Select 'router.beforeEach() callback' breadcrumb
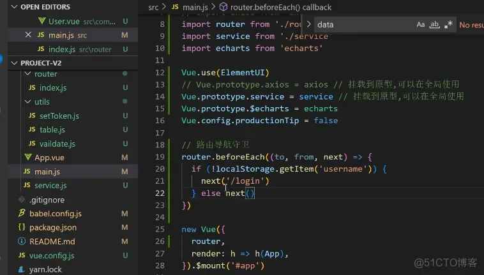Screen dimensions: 484x275 (x=281, y=8)
